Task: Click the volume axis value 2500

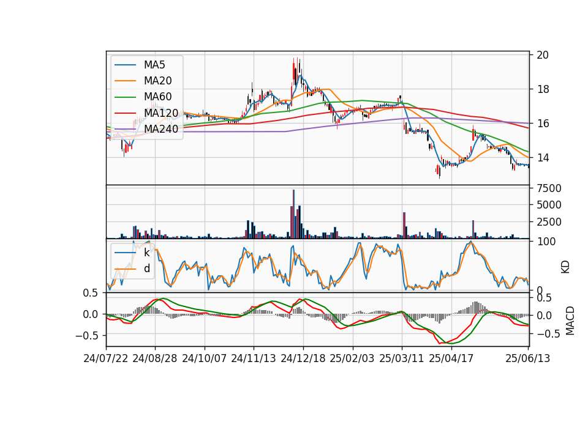Action: (x=549, y=222)
